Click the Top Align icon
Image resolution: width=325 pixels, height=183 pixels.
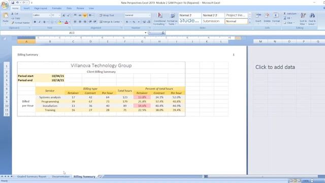[75, 15]
